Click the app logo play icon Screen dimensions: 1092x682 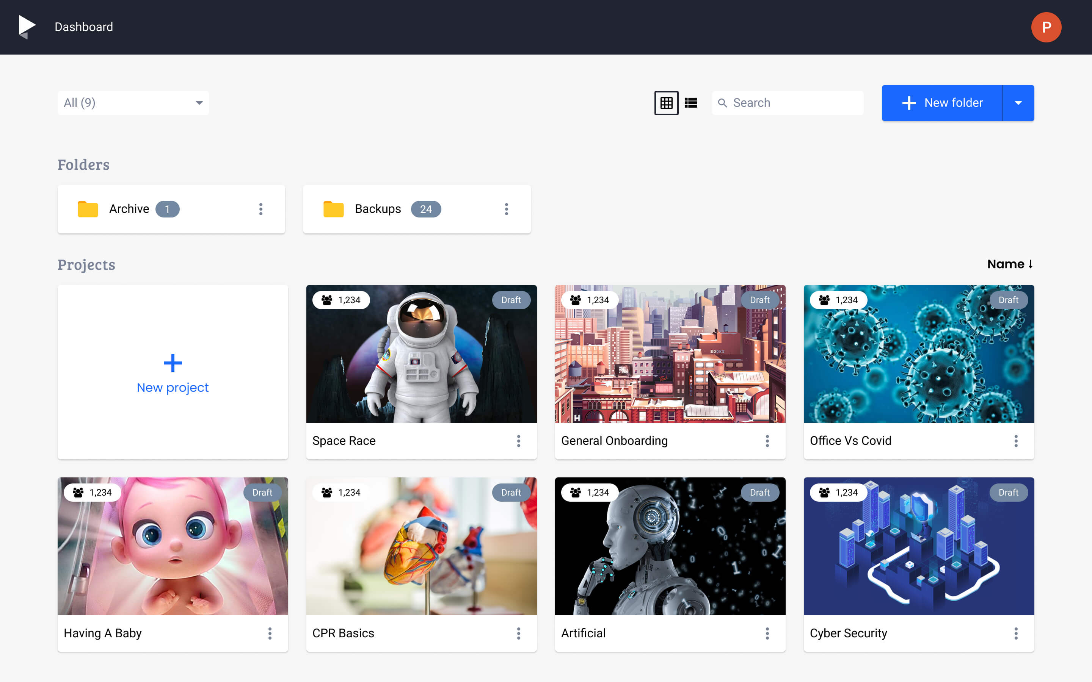click(27, 27)
